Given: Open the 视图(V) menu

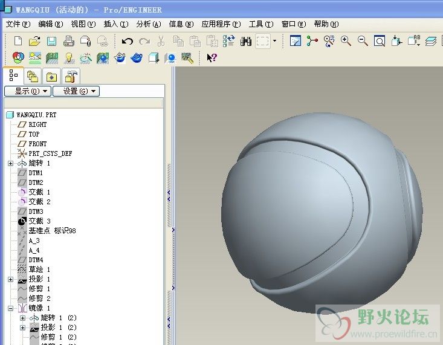Looking at the screenshot, I should tap(83, 24).
